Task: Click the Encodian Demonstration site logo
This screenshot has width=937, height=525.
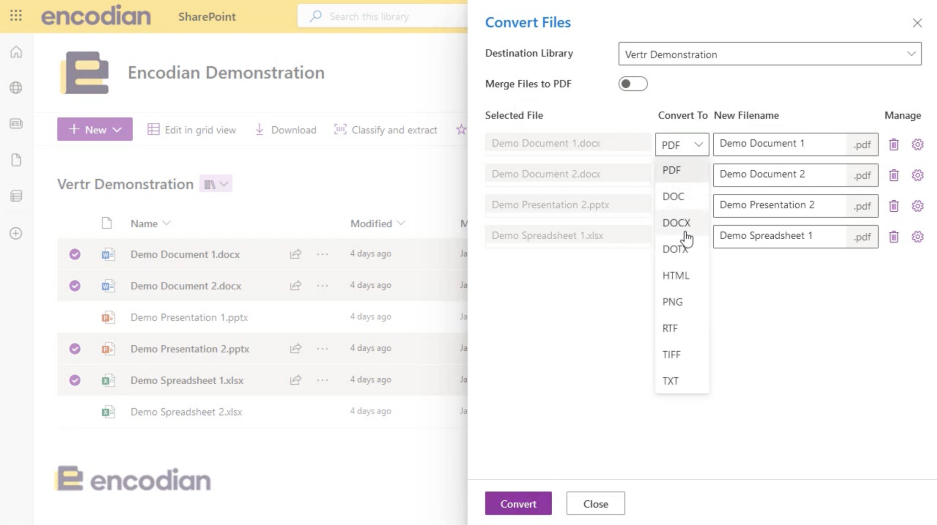Action: tap(85, 72)
